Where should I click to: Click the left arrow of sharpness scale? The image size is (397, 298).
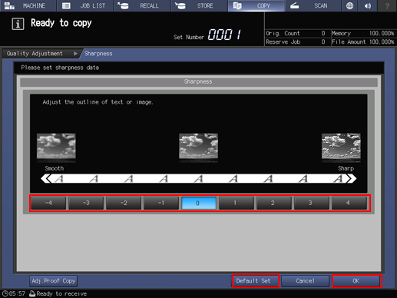tap(46, 178)
